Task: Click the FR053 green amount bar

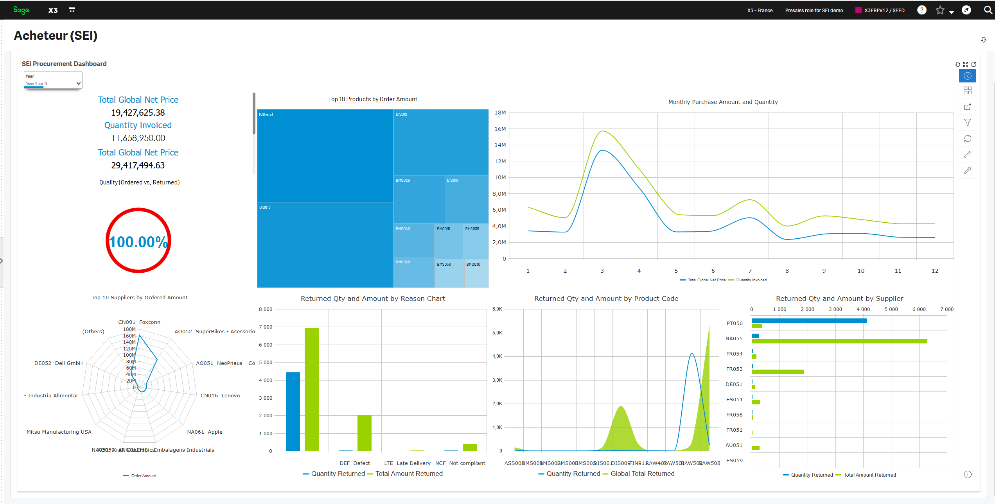Action: pyautogui.click(x=778, y=372)
